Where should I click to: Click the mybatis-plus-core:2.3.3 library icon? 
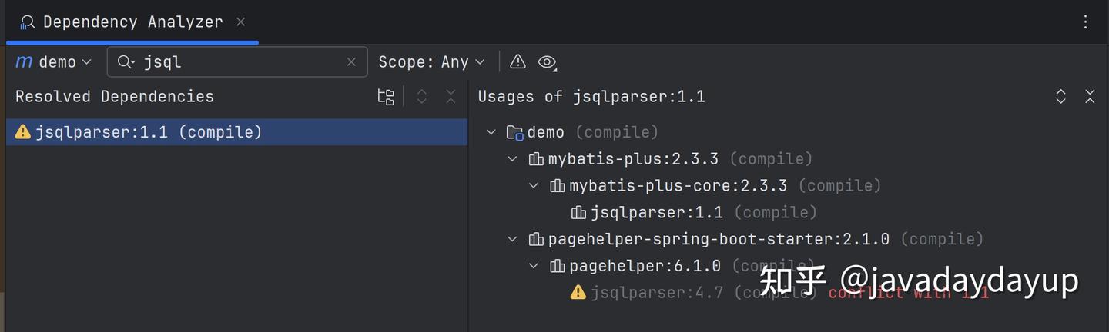click(x=558, y=186)
